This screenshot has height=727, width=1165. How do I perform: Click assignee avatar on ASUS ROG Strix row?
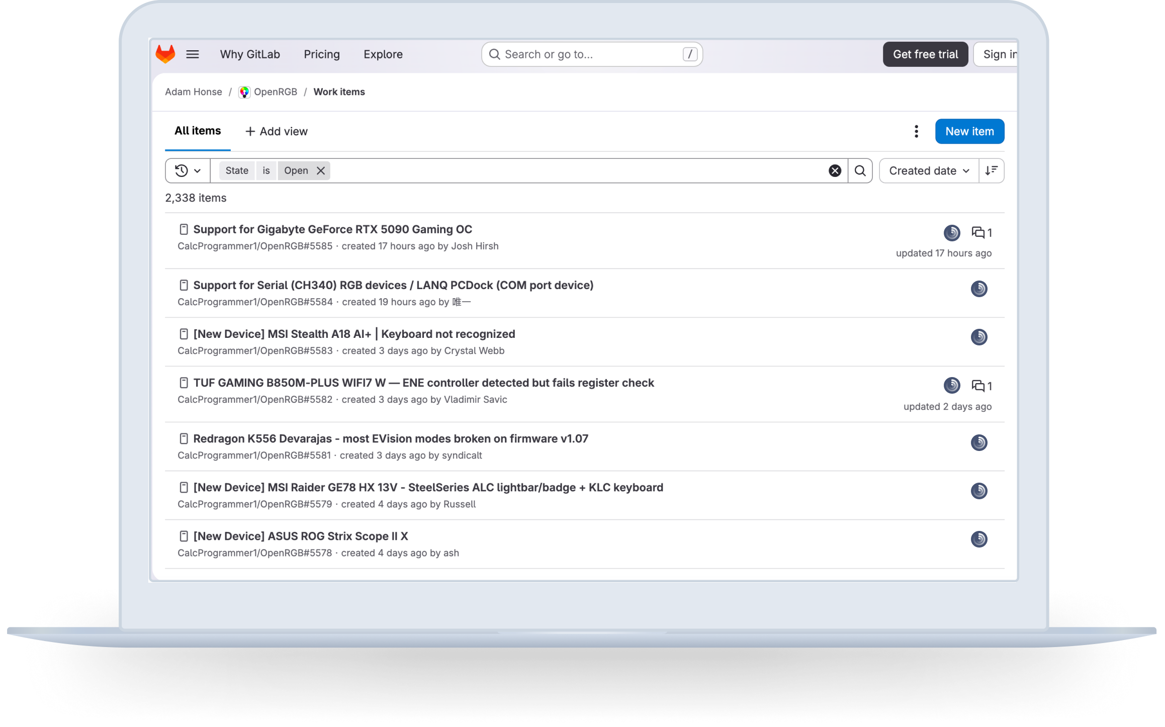[978, 539]
